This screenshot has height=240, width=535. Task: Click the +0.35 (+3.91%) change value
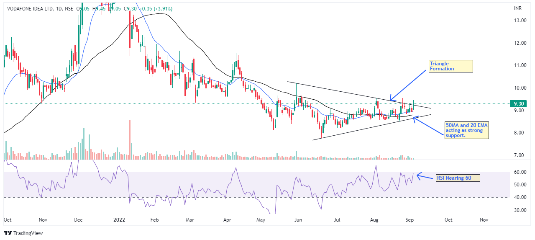click(x=155, y=8)
